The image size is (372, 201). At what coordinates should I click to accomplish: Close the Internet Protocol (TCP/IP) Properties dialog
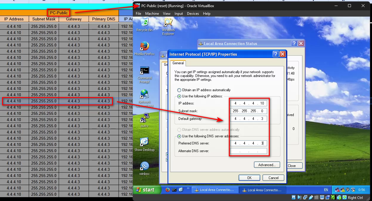pos(282,54)
